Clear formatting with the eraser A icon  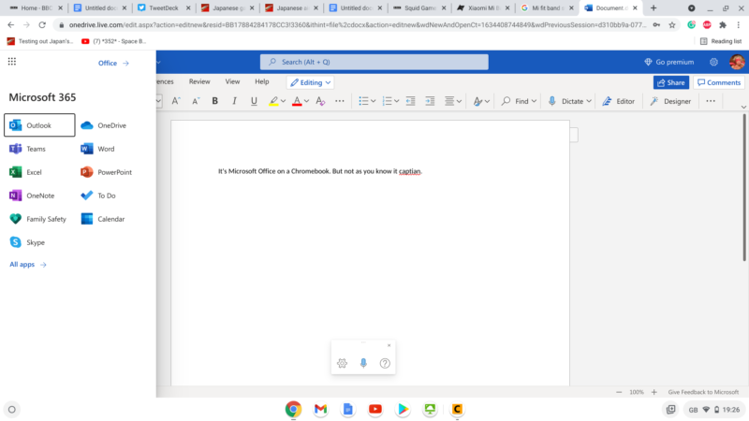coord(320,101)
